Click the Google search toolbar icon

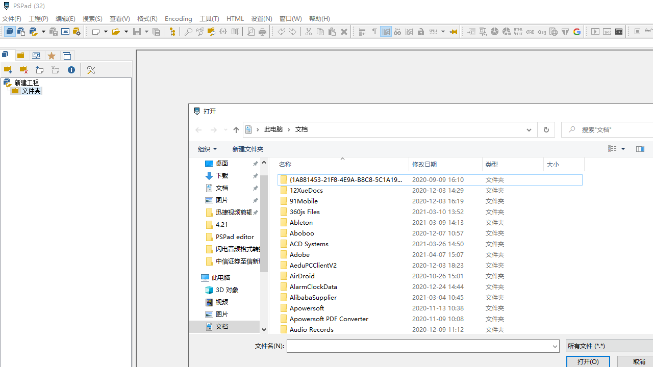point(577,32)
